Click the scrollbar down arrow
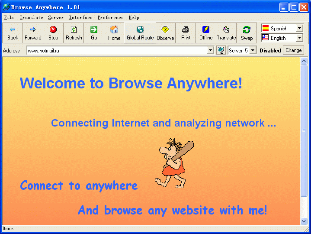 click(x=304, y=221)
